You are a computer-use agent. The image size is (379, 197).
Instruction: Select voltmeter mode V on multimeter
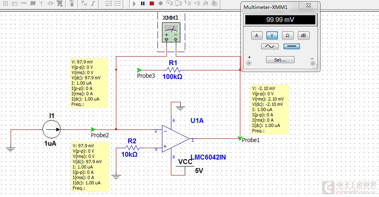272,35
